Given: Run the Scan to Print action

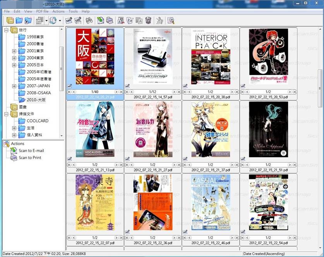Looking at the screenshot, I should [x=30, y=158].
